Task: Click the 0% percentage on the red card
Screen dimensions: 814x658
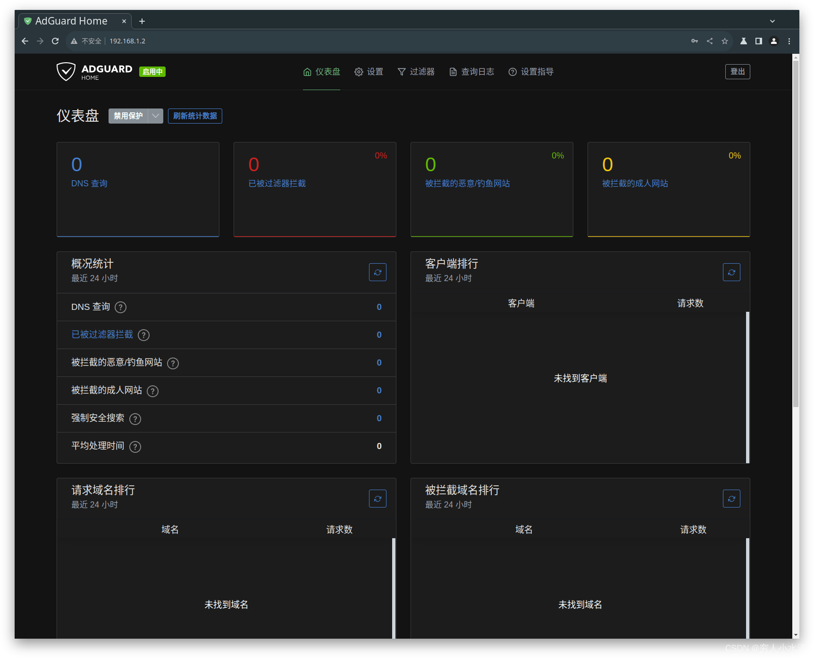Action: tap(381, 156)
